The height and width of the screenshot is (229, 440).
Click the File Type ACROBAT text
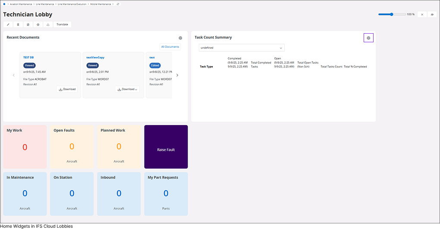pyautogui.click(x=35, y=79)
